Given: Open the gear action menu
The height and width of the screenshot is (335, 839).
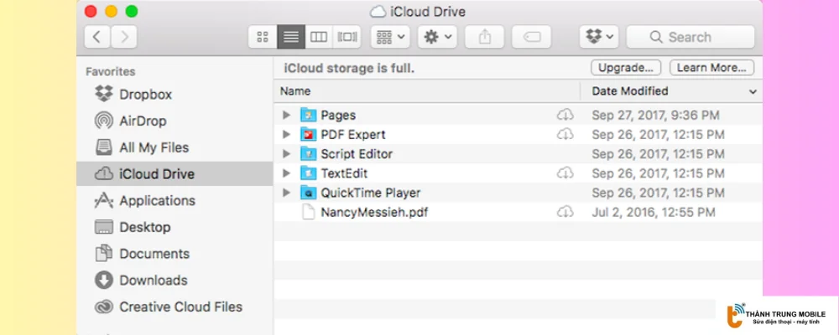Looking at the screenshot, I should coord(438,37).
